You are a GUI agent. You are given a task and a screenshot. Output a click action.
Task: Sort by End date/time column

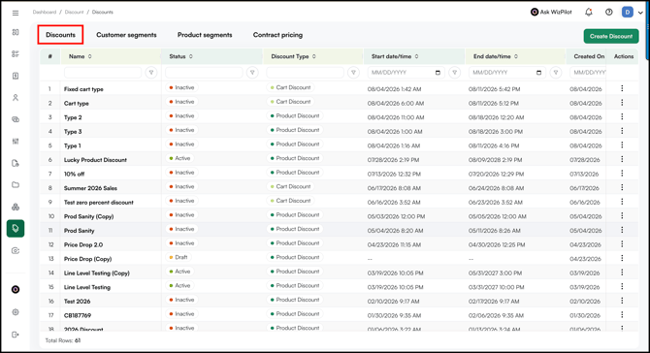click(516, 56)
